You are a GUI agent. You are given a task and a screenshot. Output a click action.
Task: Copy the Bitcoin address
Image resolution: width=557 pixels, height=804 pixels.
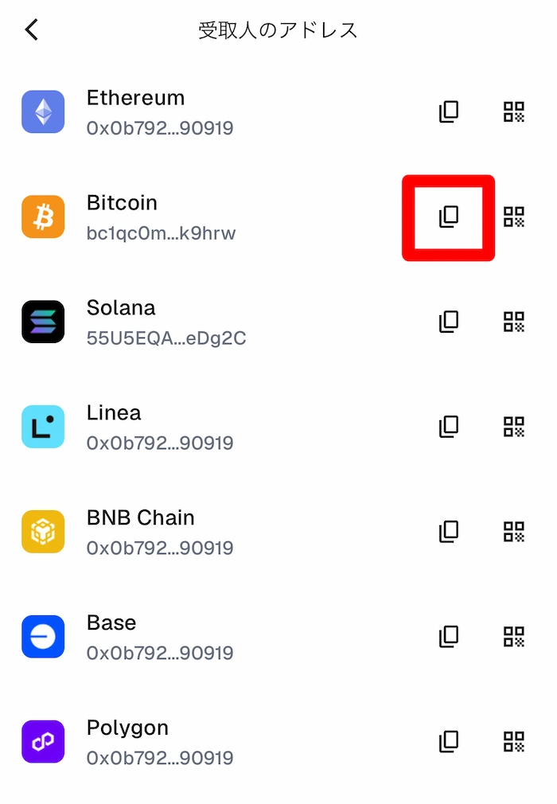450,217
